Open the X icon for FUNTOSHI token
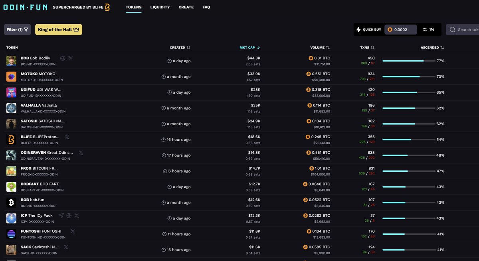 pos(73,231)
